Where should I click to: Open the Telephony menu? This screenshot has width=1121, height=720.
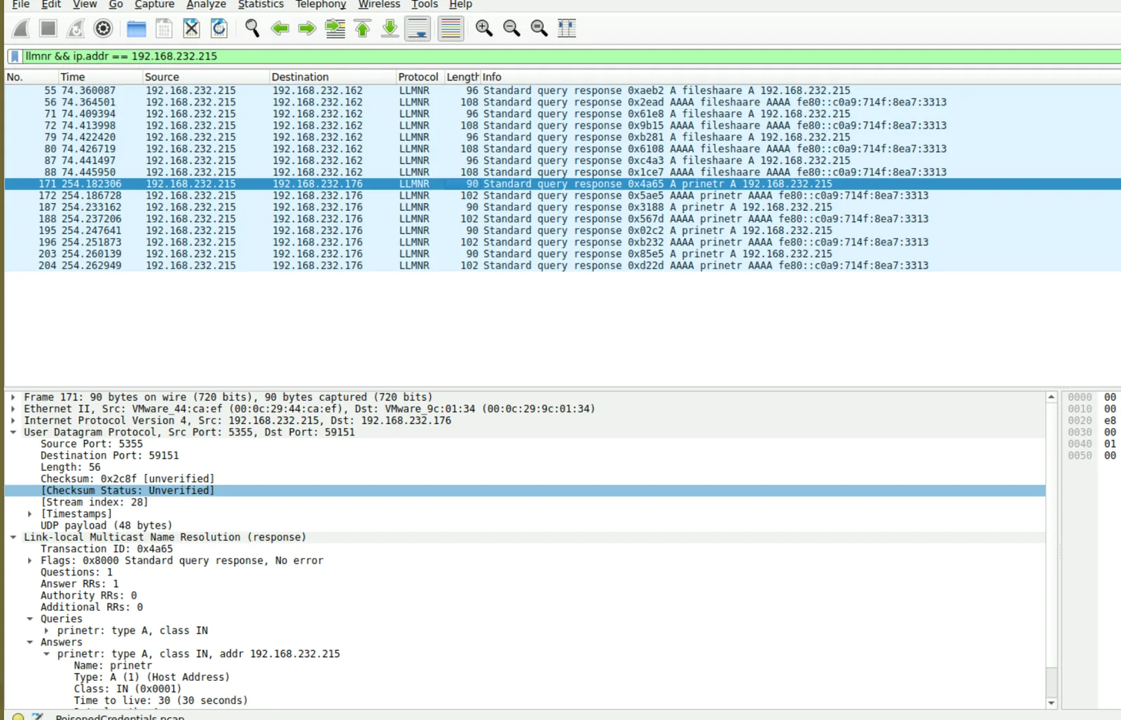click(321, 4)
